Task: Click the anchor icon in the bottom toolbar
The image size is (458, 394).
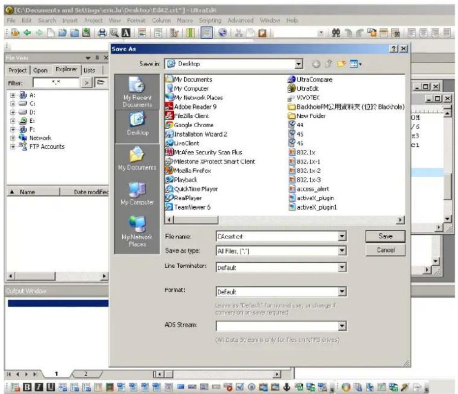Action: (287, 387)
